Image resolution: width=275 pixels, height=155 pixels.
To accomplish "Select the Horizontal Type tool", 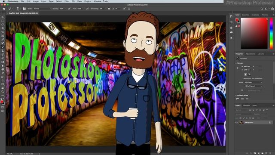I will click(3, 77).
